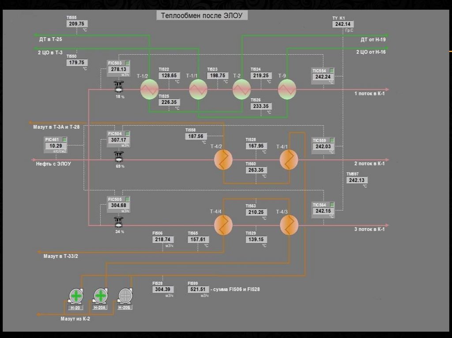This screenshot has height=338, width=452.
Task: Select the FIC504 control valve at 69%
Action: coord(118,157)
